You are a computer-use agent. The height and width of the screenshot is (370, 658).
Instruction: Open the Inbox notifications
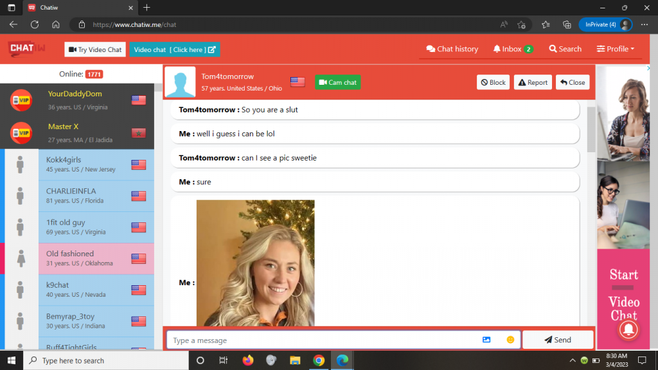pyautogui.click(x=513, y=49)
